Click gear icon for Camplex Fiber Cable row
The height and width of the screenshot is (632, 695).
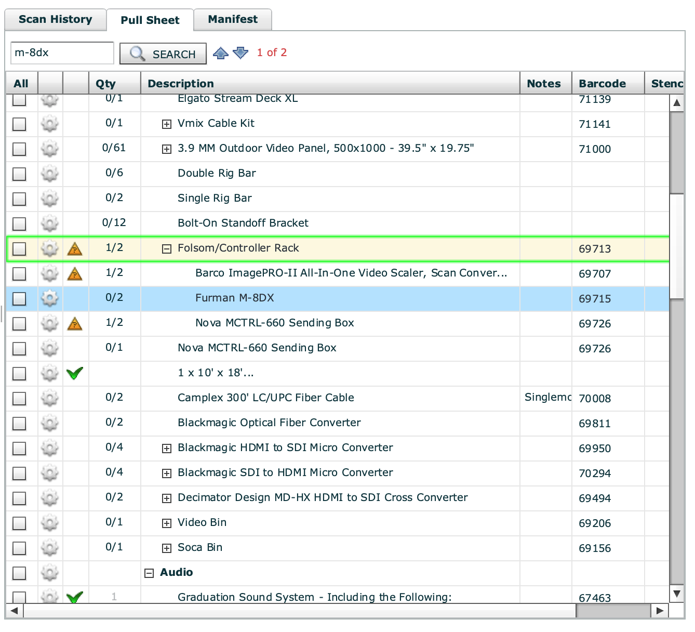click(x=50, y=398)
